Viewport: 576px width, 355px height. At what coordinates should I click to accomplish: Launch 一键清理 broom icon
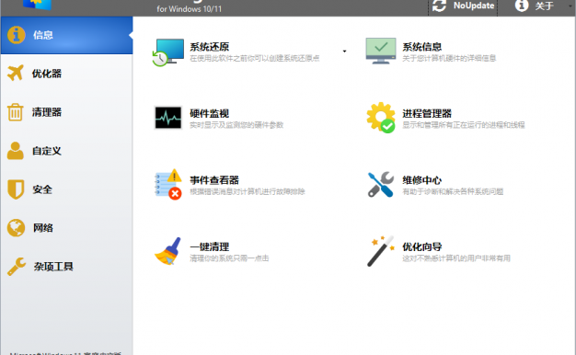167,251
